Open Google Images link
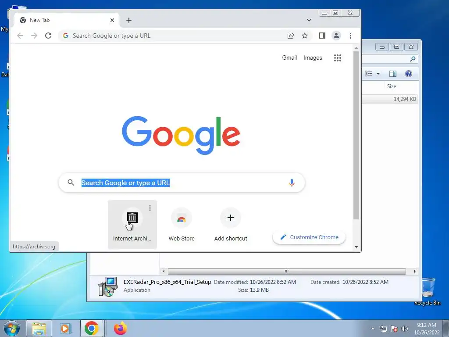The width and height of the screenshot is (449, 337). [x=313, y=57]
